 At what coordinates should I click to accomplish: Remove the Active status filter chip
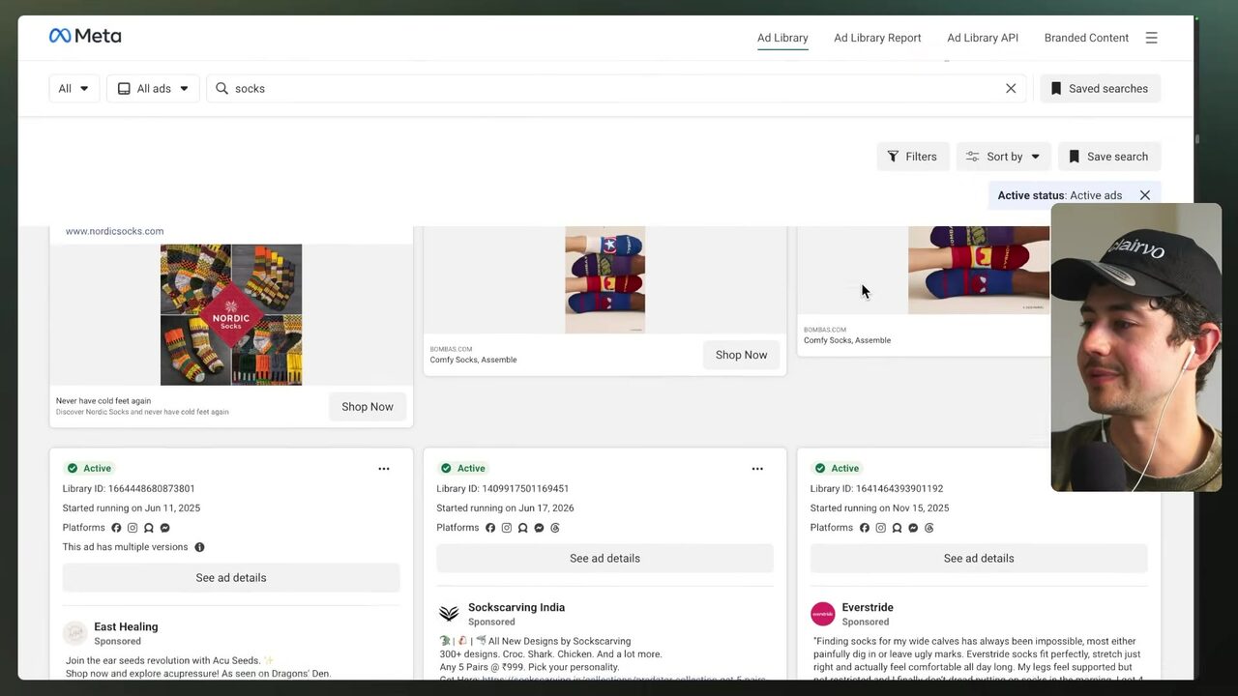pyautogui.click(x=1145, y=195)
